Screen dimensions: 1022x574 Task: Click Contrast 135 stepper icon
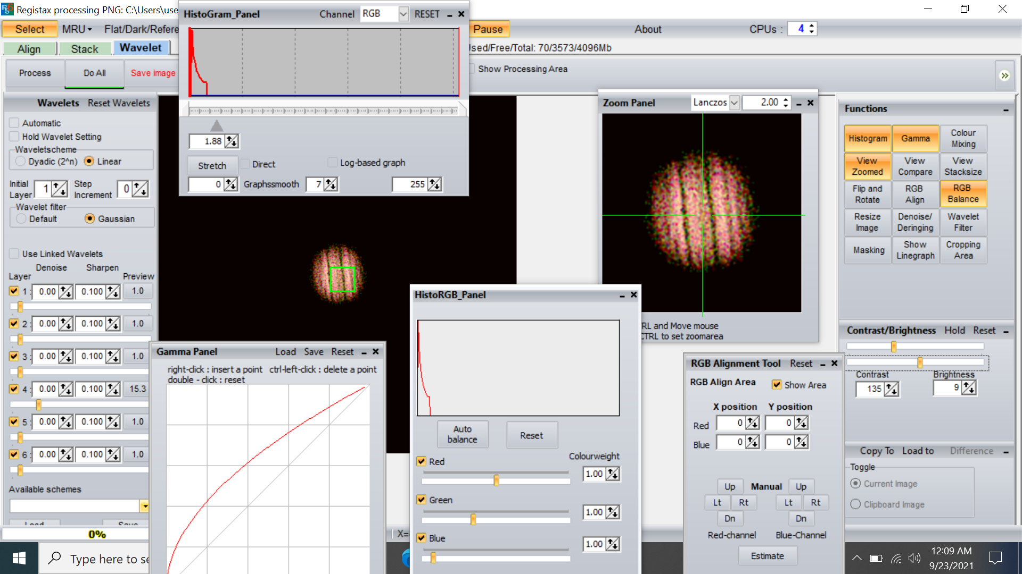tap(892, 389)
